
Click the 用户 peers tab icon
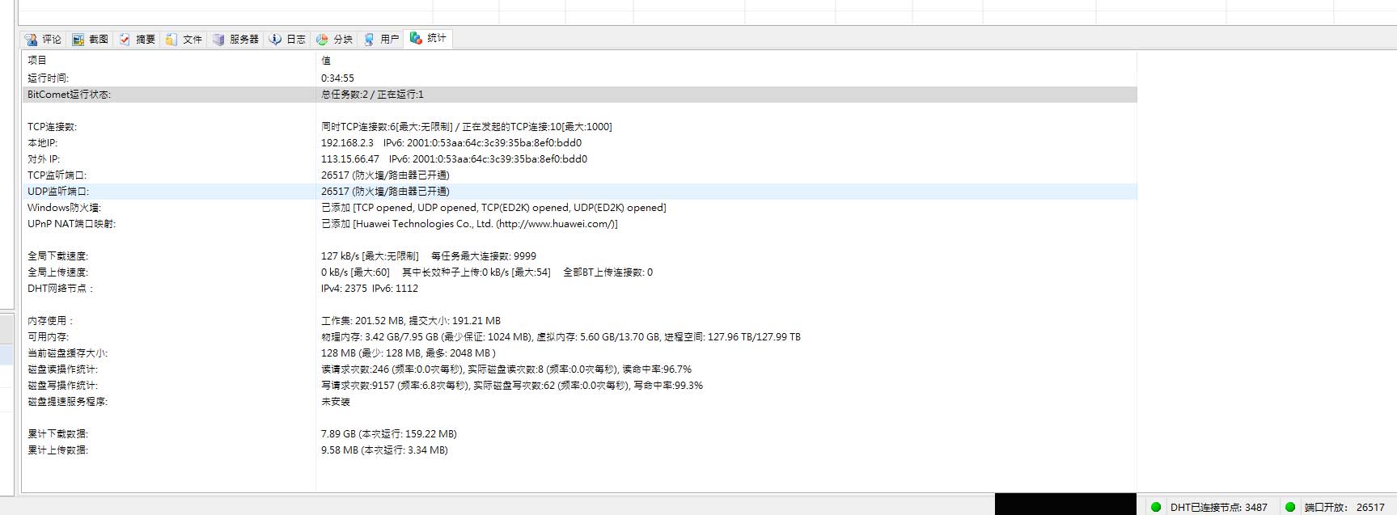coord(369,40)
